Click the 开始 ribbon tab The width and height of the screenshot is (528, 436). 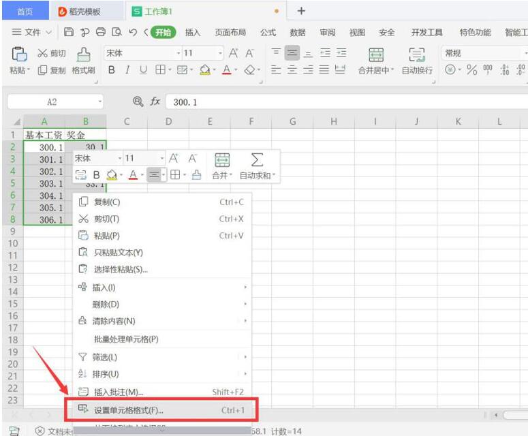164,32
